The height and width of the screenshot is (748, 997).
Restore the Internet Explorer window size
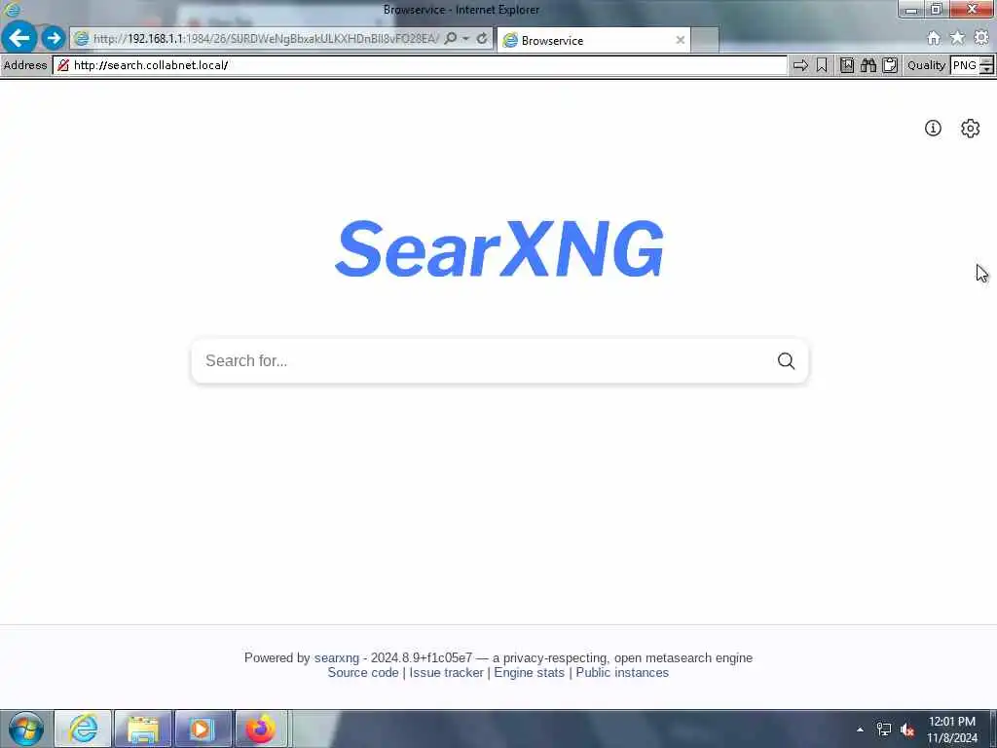(x=936, y=9)
